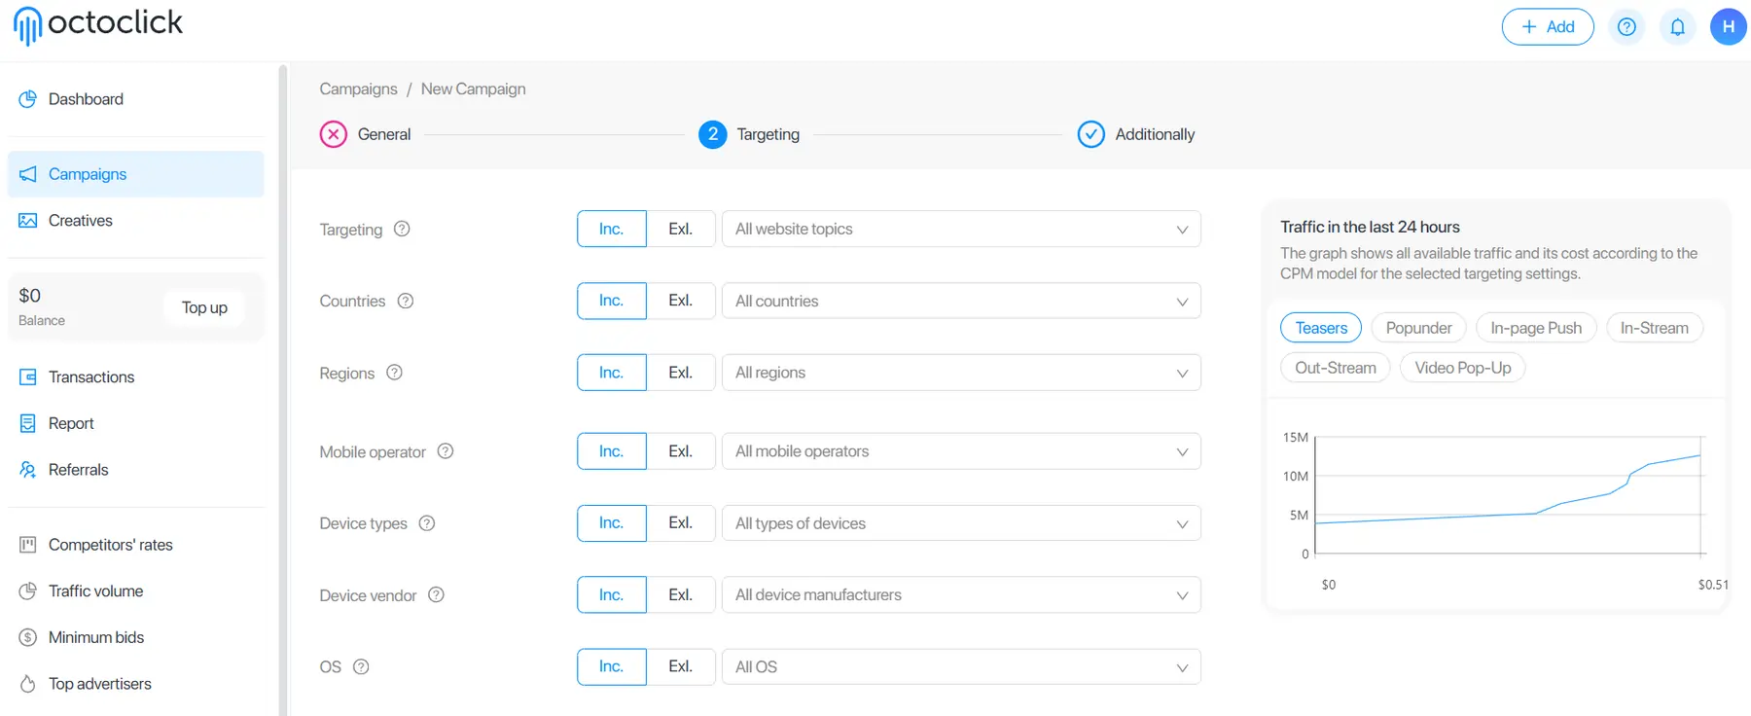Click the Creatives image icon
Image resolution: width=1751 pixels, height=716 pixels.
[28, 221]
